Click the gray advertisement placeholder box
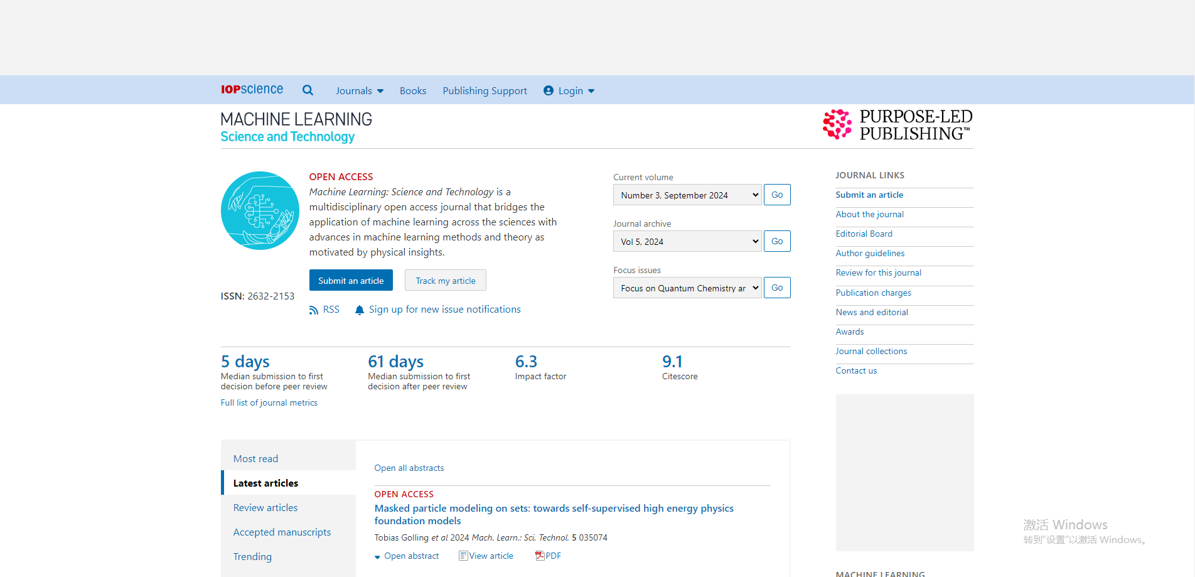Viewport: 1195px width, 577px height. pyautogui.click(x=905, y=473)
